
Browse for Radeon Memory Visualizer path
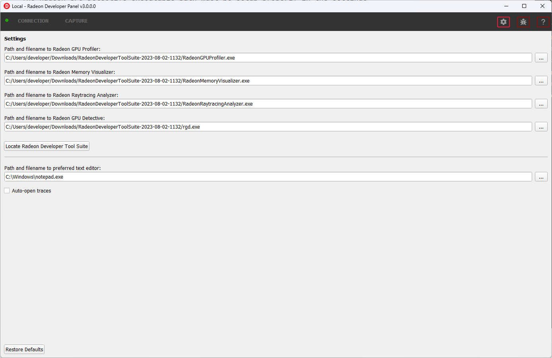(x=541, y=81)
